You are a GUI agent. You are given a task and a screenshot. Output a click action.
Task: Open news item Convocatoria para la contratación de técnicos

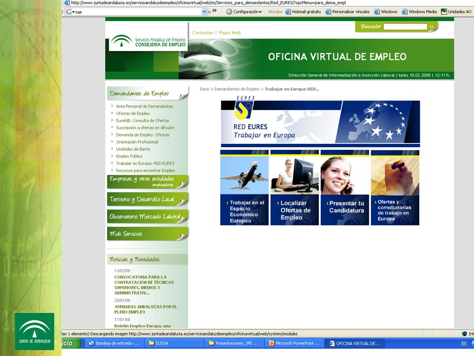point(144,285)
